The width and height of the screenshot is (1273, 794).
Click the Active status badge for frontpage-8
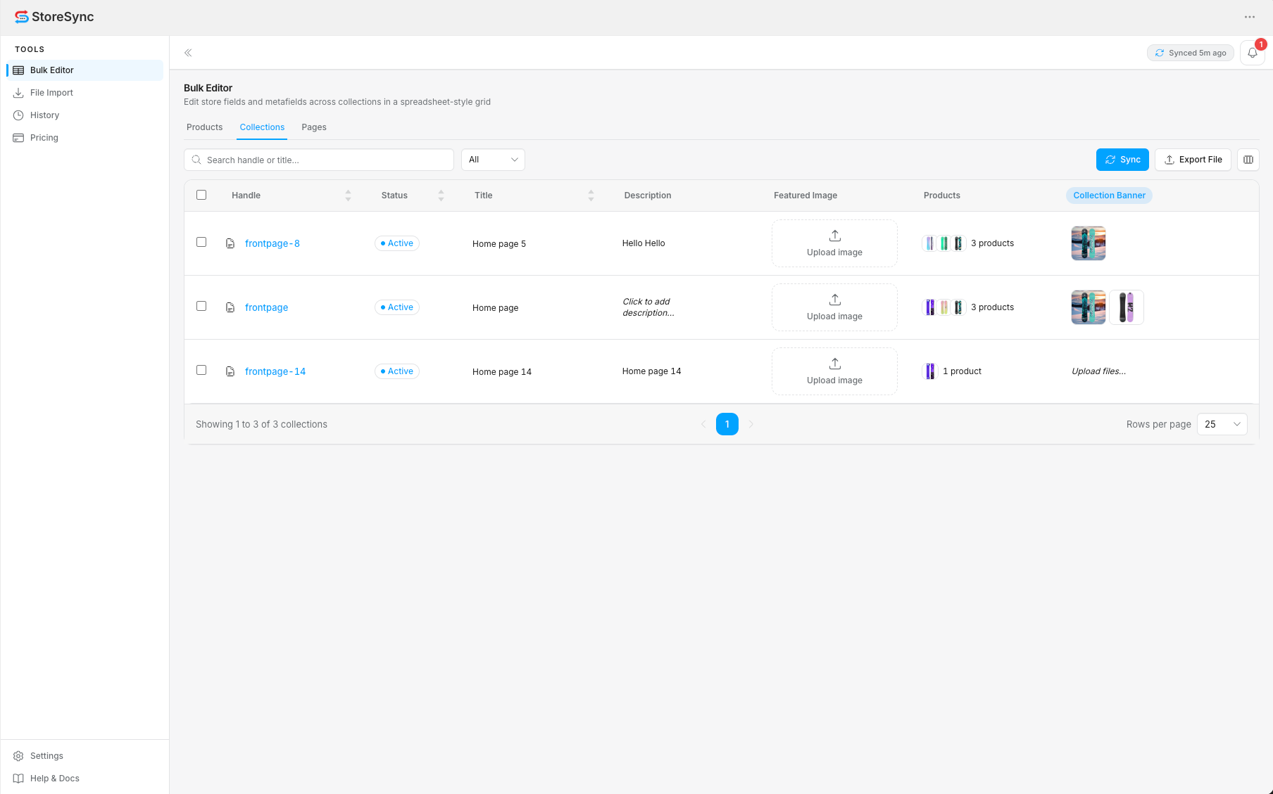pos(397,243)
